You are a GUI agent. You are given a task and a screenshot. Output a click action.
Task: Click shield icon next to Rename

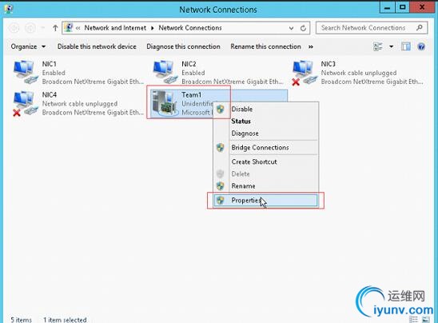coord(221,185)
